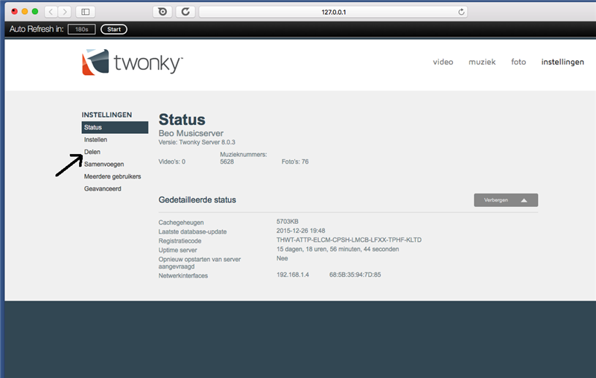This screenshot has height=378, width=596.
Task: Click the Netwerkinterfaces label
Action: point(183,276)
